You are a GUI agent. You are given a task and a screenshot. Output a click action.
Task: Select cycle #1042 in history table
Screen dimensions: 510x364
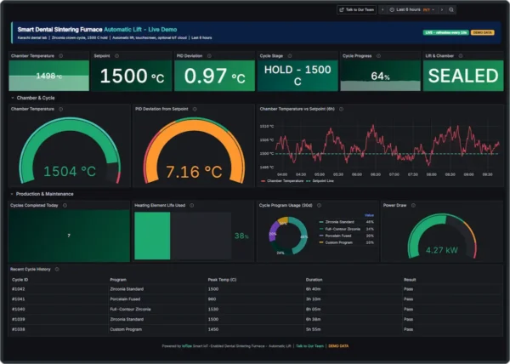click(x=255, y=289)
